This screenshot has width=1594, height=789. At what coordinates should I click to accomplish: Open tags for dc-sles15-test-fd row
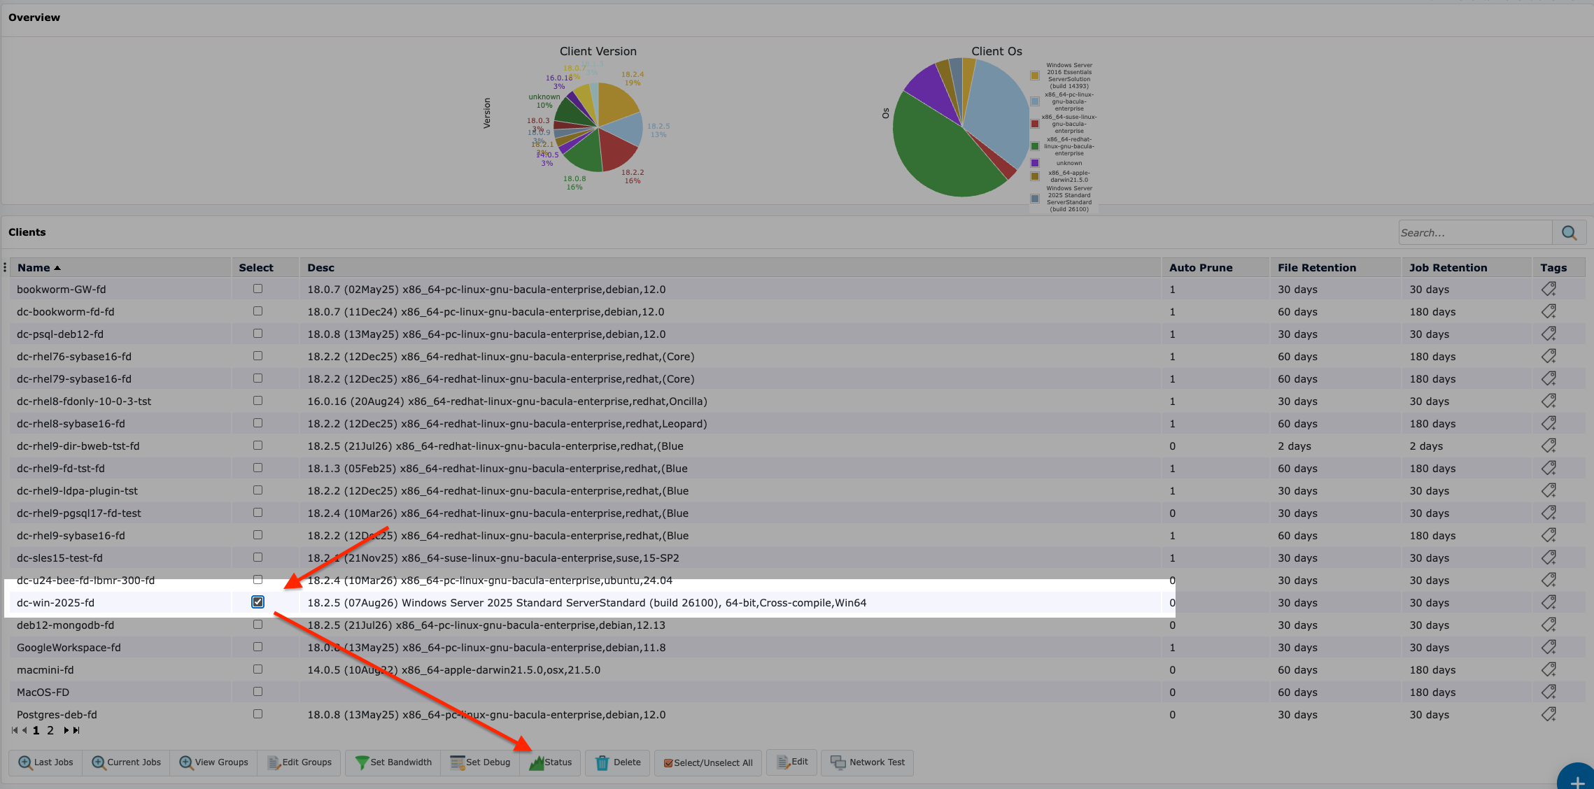(1549, 557)
